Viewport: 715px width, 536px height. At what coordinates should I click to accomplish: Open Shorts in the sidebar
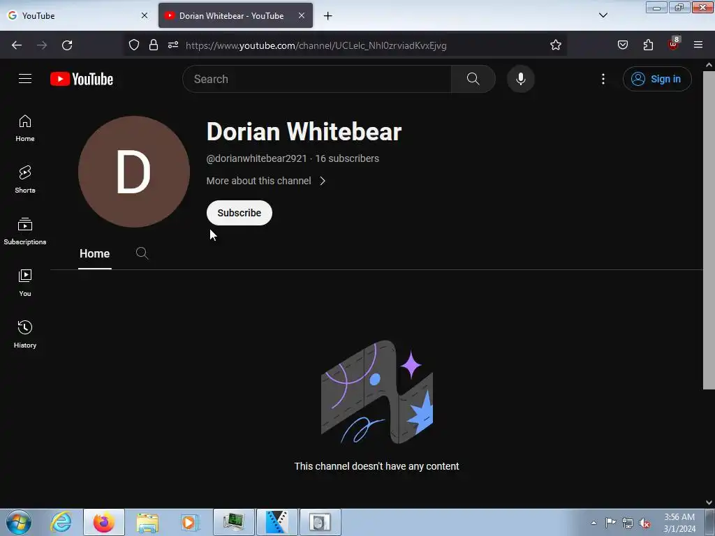pos(25,179)
